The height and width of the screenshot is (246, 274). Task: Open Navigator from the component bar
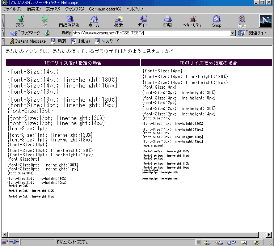[x=207, y=242]
